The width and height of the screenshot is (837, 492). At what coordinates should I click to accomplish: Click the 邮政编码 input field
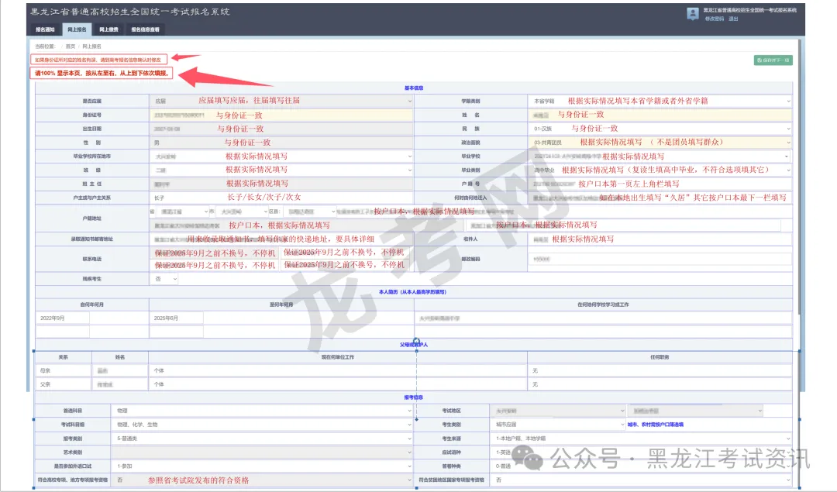pyautogui.click(x=660, y=259)
